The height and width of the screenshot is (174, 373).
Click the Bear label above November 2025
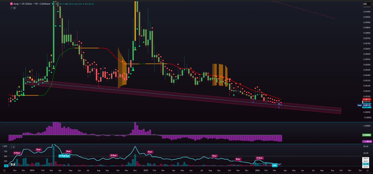click(238, 159)
